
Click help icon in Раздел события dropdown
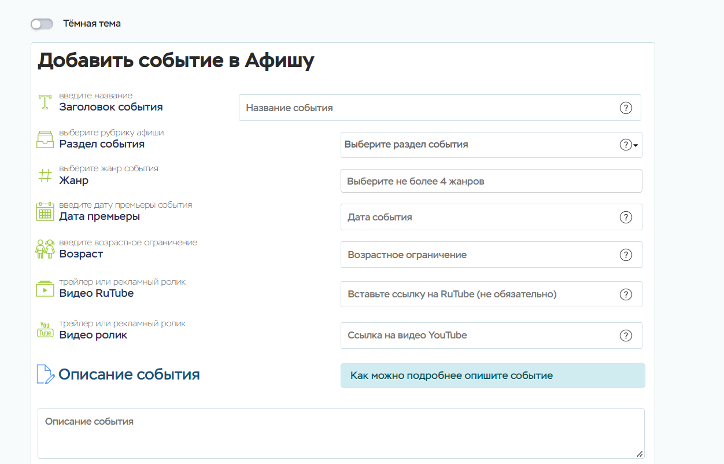coord(625,145)
